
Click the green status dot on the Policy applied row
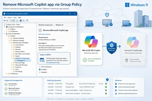(106, 84)
